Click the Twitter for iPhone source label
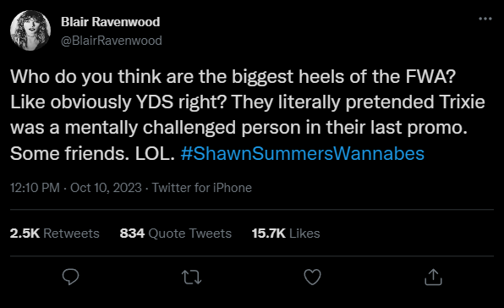 point(202,188)
